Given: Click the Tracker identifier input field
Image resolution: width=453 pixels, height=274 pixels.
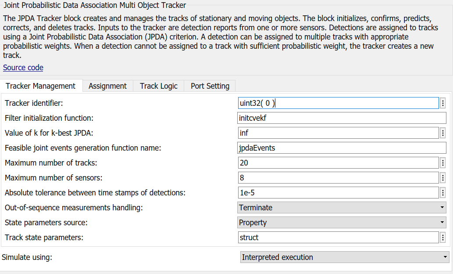Looking at the screenshot, I should point(338,103).
